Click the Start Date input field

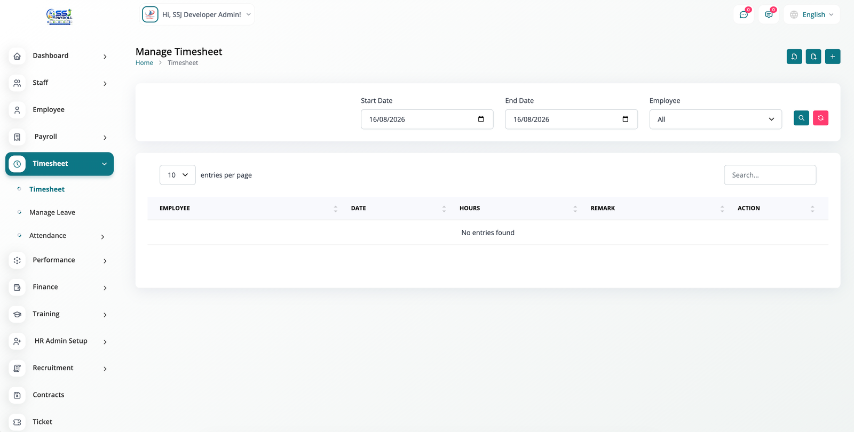[x=427, y=119]
